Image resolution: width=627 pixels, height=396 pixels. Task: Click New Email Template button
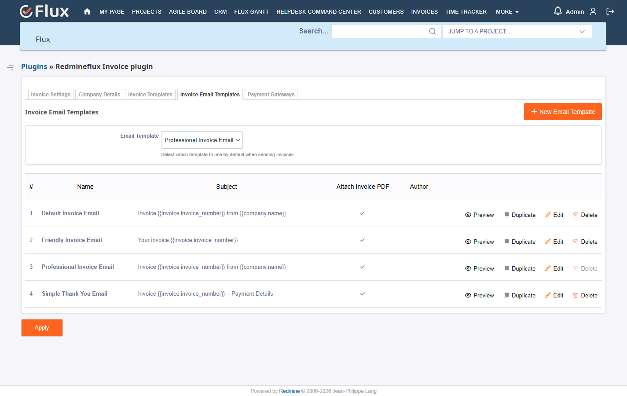click(563, 112)
